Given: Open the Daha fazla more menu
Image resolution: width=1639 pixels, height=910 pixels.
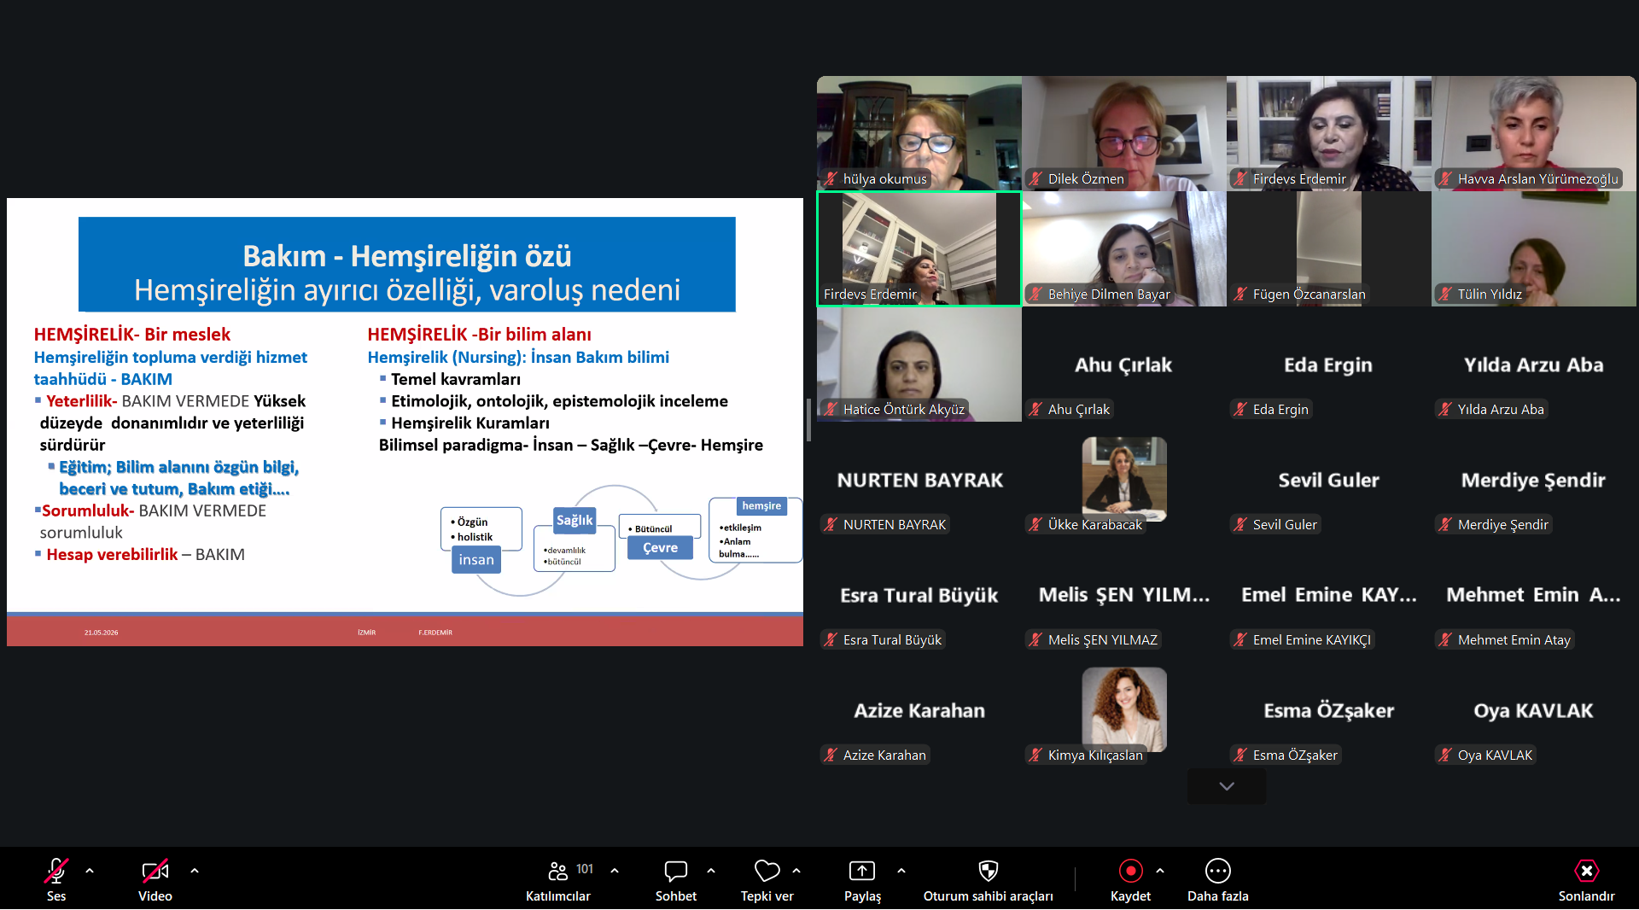Looking at the screenshot, I should pyautogui.click(x=1217, y=880).
